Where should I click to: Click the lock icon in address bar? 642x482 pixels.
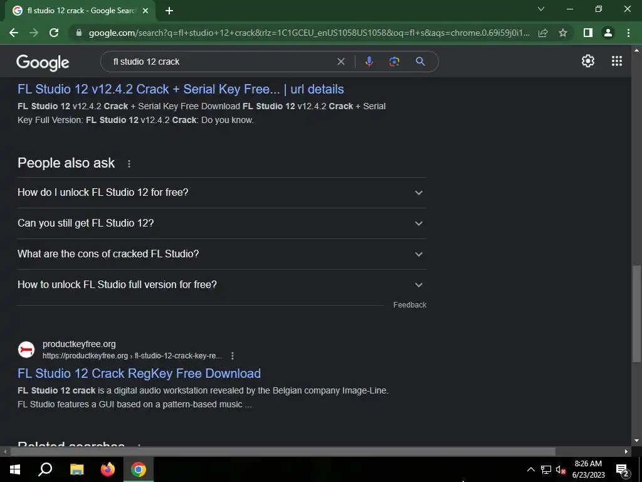(79, 33)
